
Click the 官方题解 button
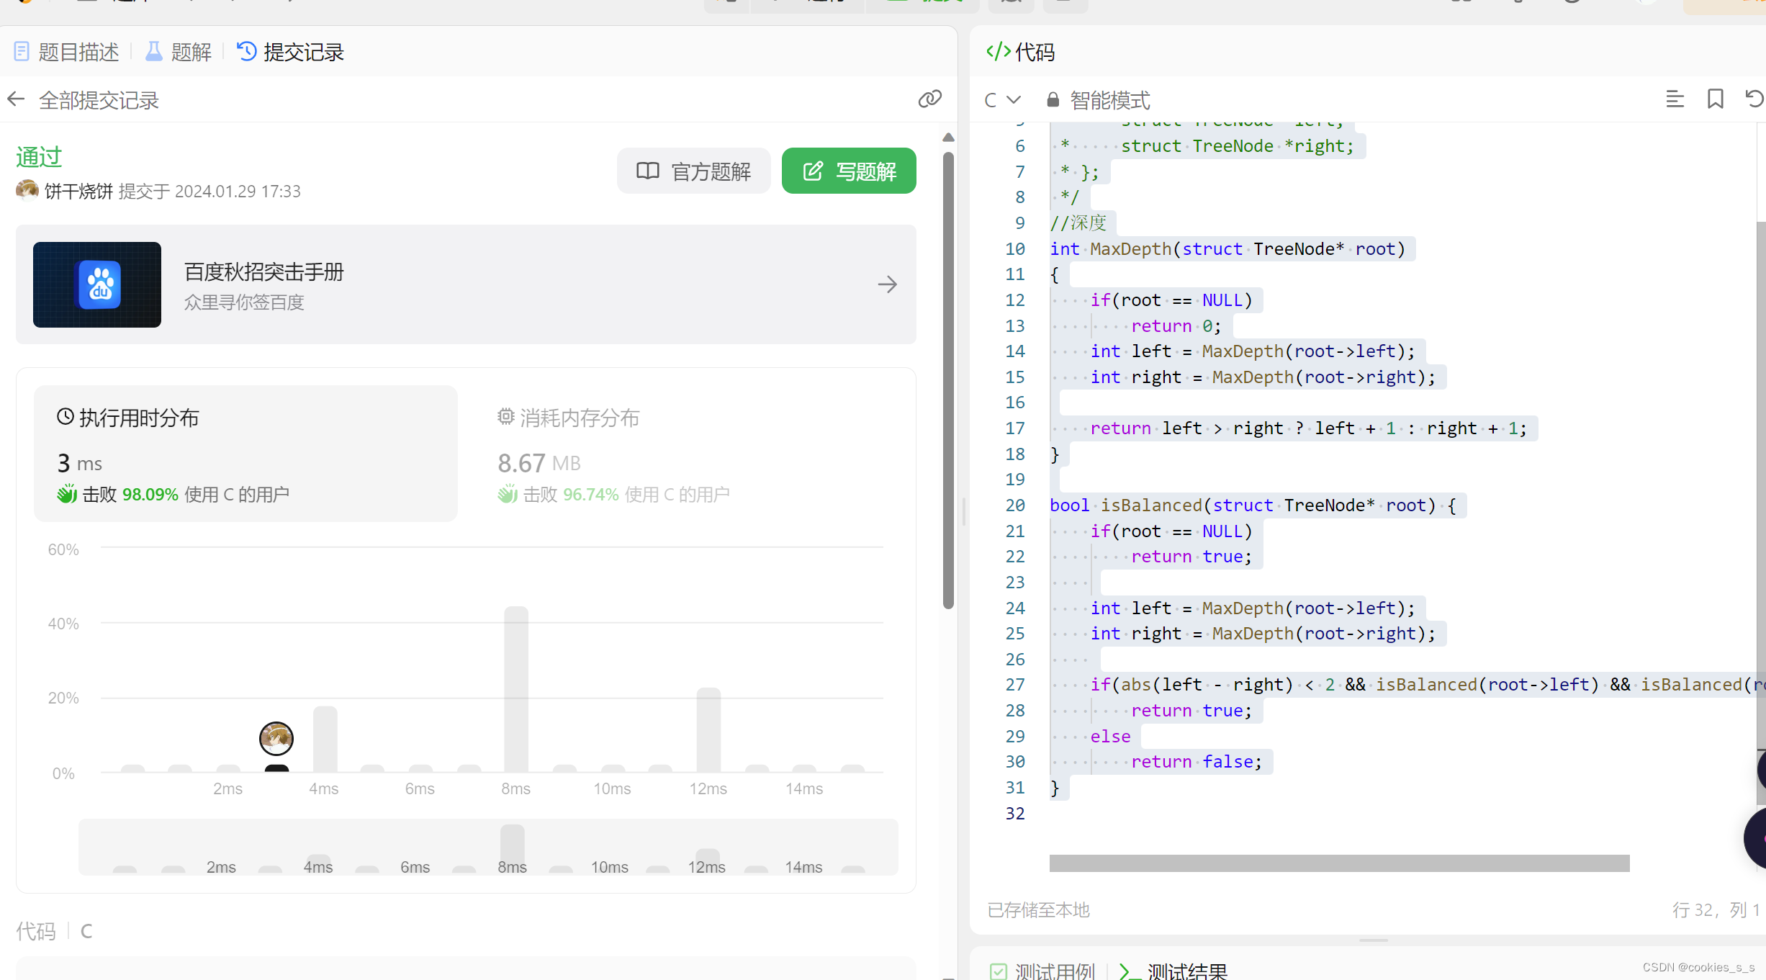[x=693, y=171]
